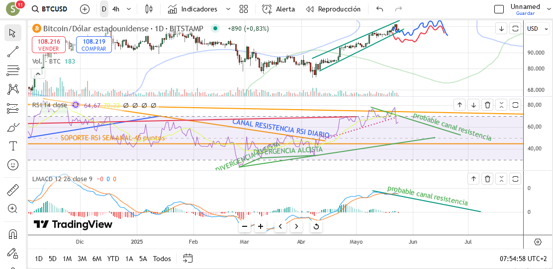Toggle lock all drawing tools
This screenshot has width=553, height=269.
13,253
